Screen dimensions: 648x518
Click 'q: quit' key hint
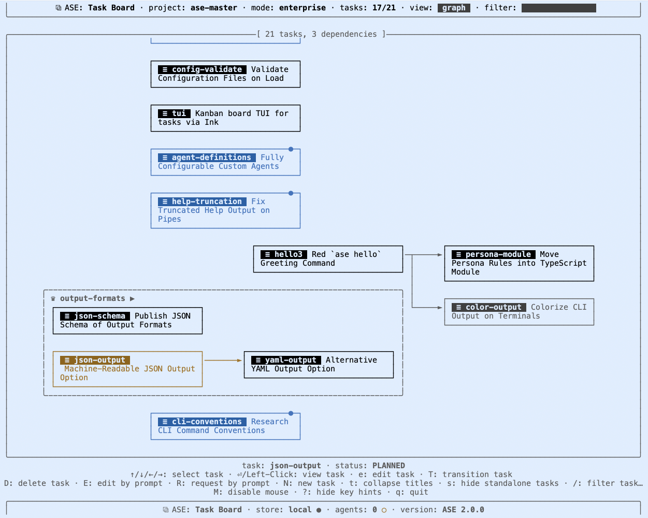412,492
